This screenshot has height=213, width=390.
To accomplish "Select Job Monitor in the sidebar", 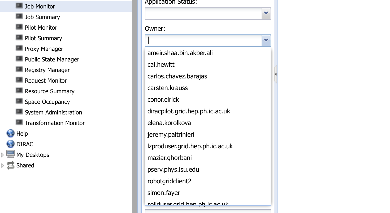I will tap(40, 6).
